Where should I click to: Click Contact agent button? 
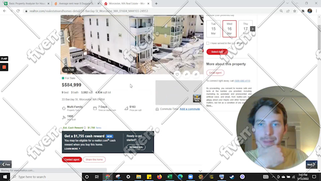[72, 159]
